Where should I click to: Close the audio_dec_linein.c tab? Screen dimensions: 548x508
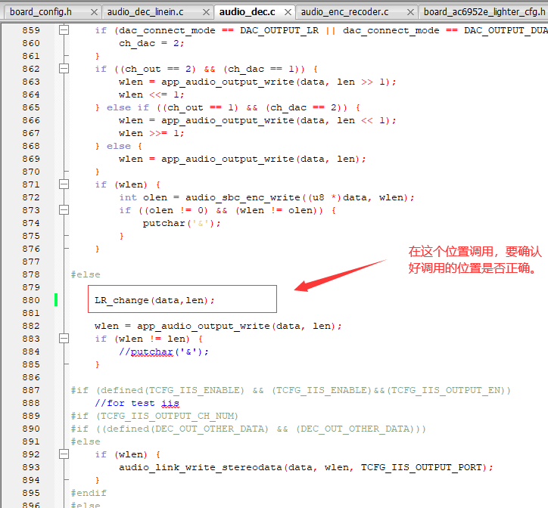click(206, 12)
